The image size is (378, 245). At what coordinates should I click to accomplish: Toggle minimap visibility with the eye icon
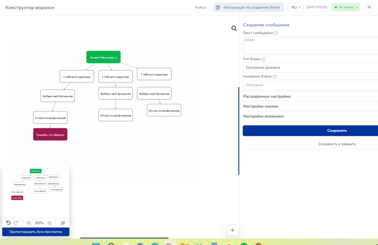pos(63,223)
